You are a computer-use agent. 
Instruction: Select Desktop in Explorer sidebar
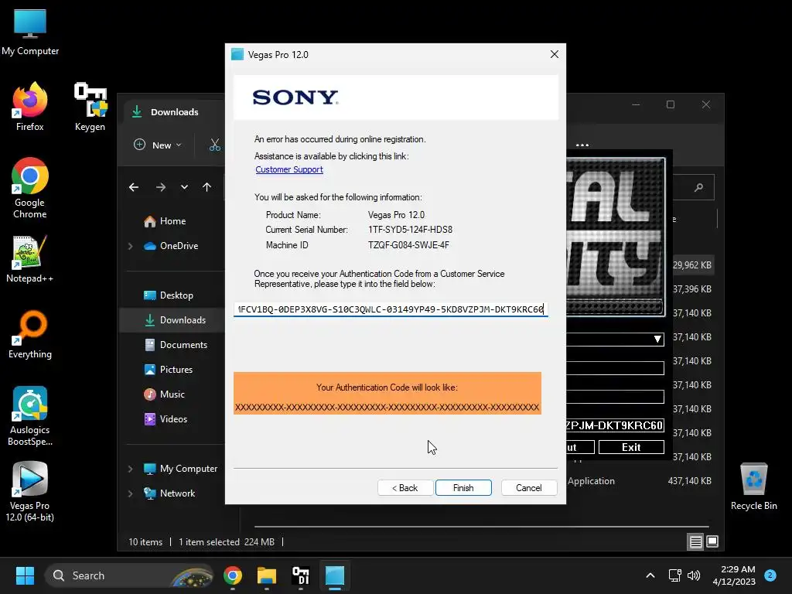[176, 295]
